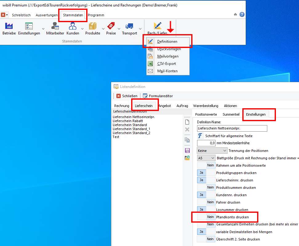Click the new definition blank page icon
The image size is (299, 246).
(x=187, y=122)
